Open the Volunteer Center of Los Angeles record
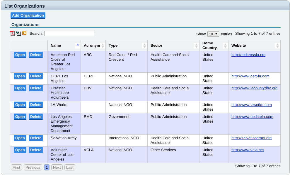The width and height of the screenshot is (290, 176). (x=20, y=150)
